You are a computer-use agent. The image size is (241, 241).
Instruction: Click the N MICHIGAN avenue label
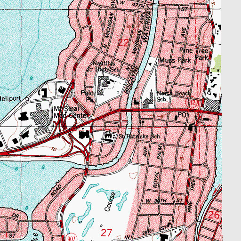click(x=109, y=30)
